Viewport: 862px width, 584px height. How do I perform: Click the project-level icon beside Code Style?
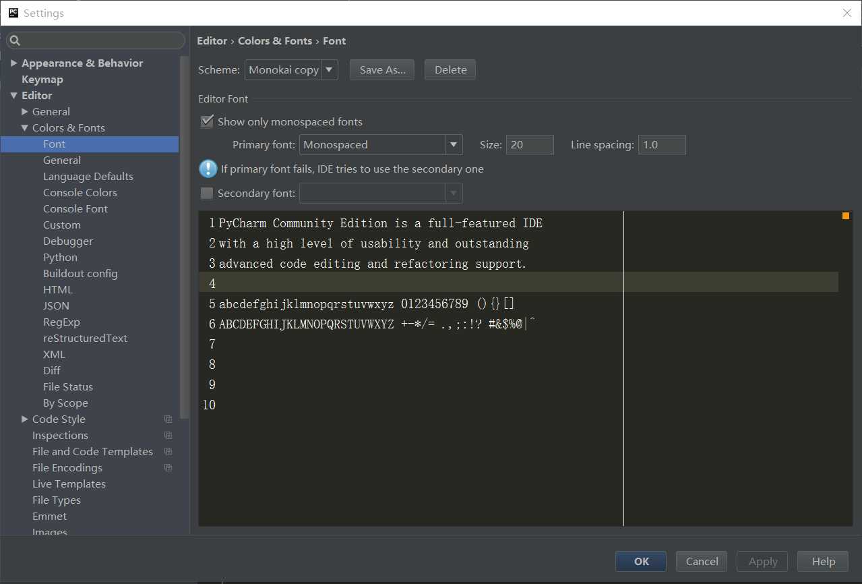[x=168, y=419]
